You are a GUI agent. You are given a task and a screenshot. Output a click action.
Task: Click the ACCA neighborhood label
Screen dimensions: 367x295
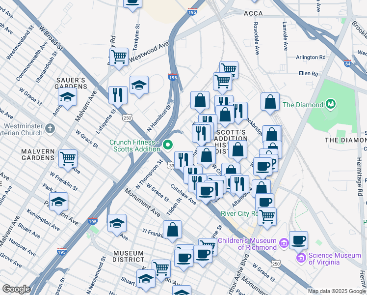tap(253, 14)
